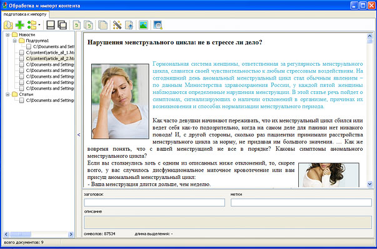Click the описание label
The image size is (377, 249).
(x=93, y=211)
